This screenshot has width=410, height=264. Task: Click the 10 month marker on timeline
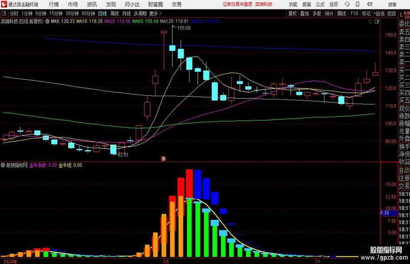pos(166,261)
